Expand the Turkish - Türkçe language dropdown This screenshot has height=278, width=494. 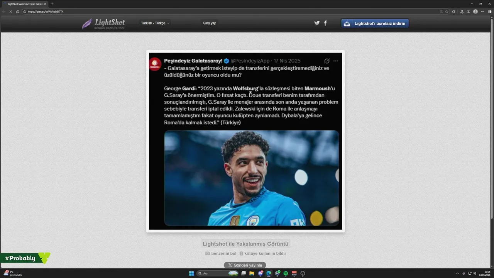click(155, 23)
